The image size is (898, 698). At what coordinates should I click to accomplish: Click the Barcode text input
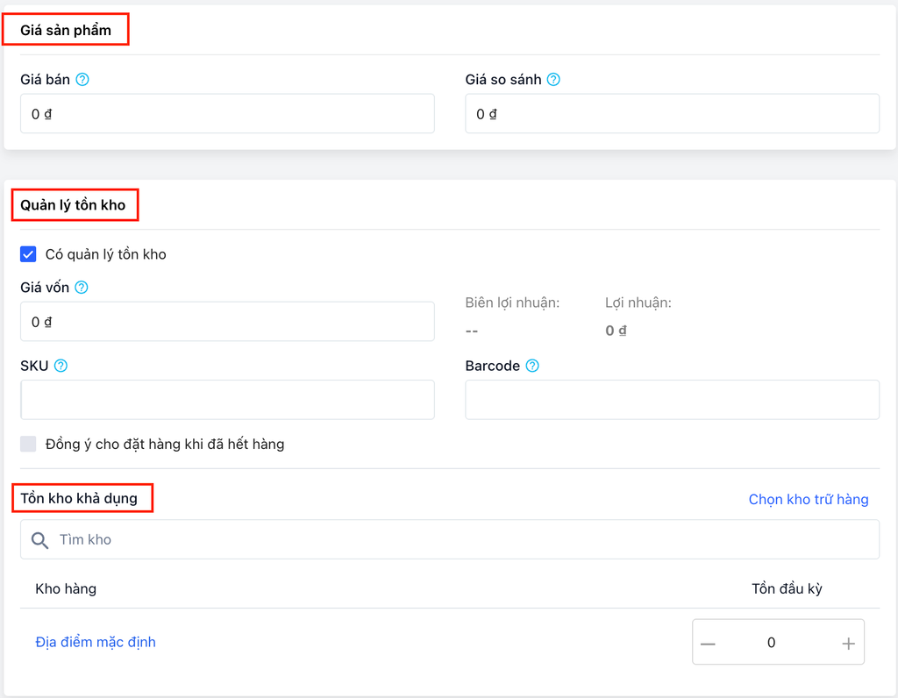tap(672, 400)
